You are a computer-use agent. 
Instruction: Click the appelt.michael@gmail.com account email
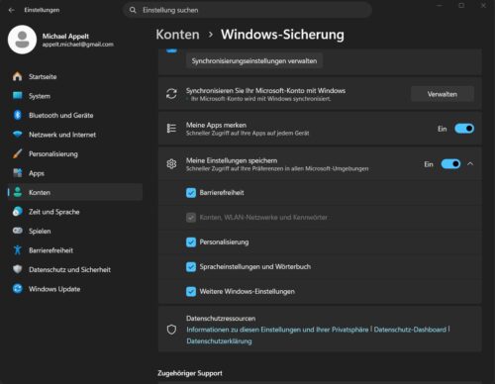click(x=78, y=45)
